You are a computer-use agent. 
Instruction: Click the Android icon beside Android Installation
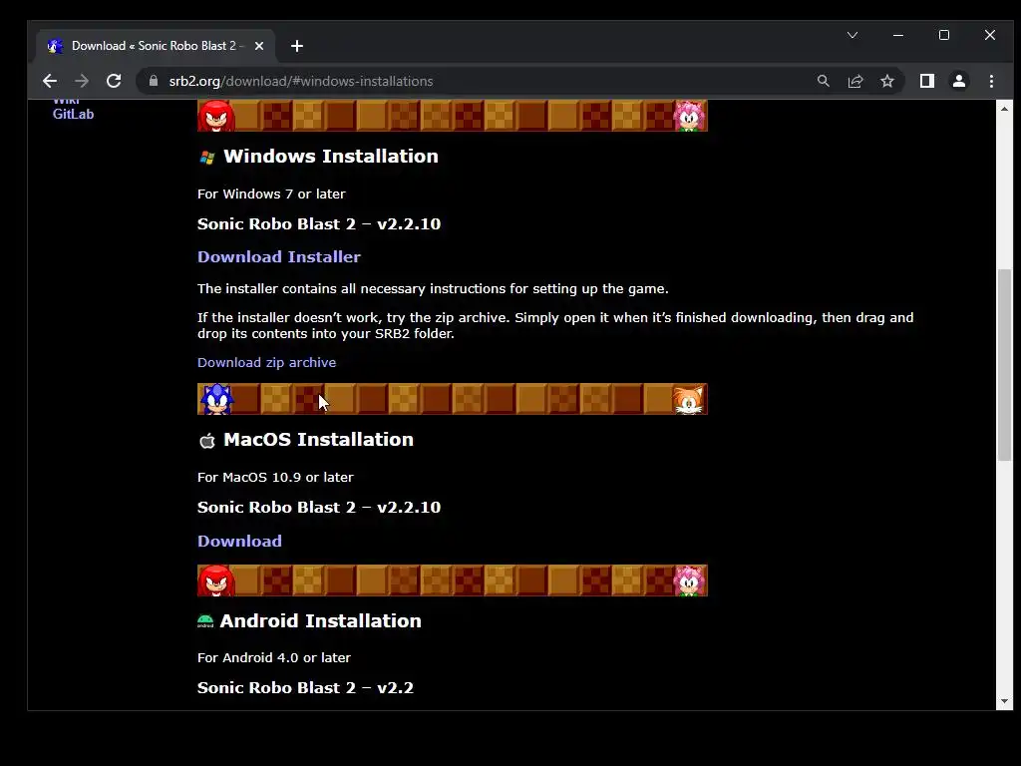pyautogui.click(x=205, y=621)
